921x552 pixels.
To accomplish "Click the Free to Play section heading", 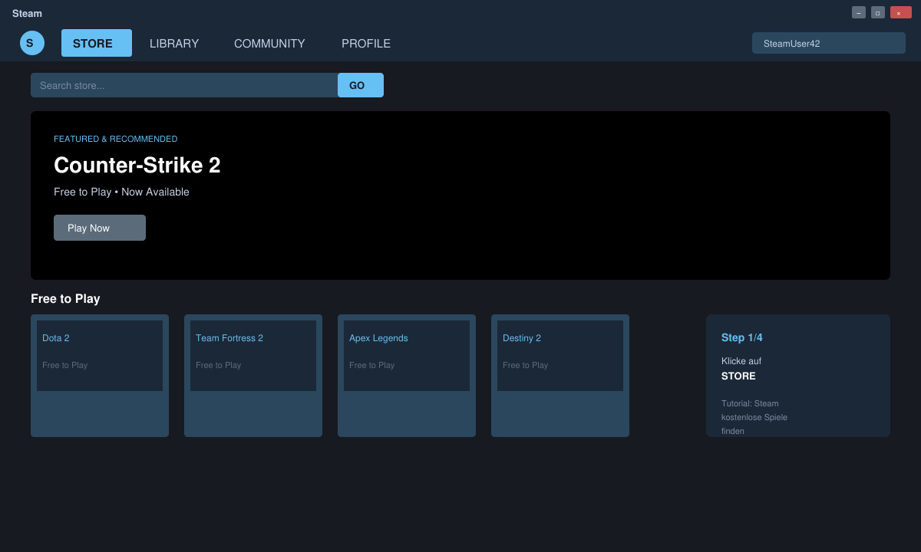I will coord(65,298).
